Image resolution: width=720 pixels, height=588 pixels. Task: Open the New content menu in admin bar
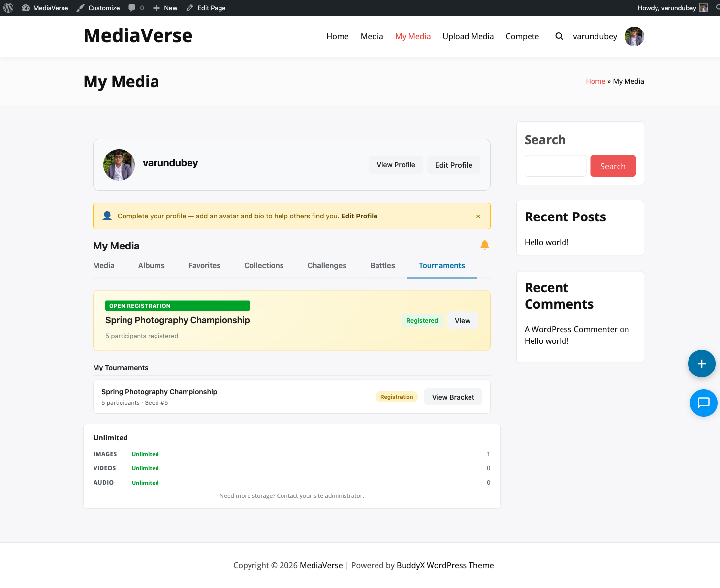pyautogui.click(x=165, y=8)
